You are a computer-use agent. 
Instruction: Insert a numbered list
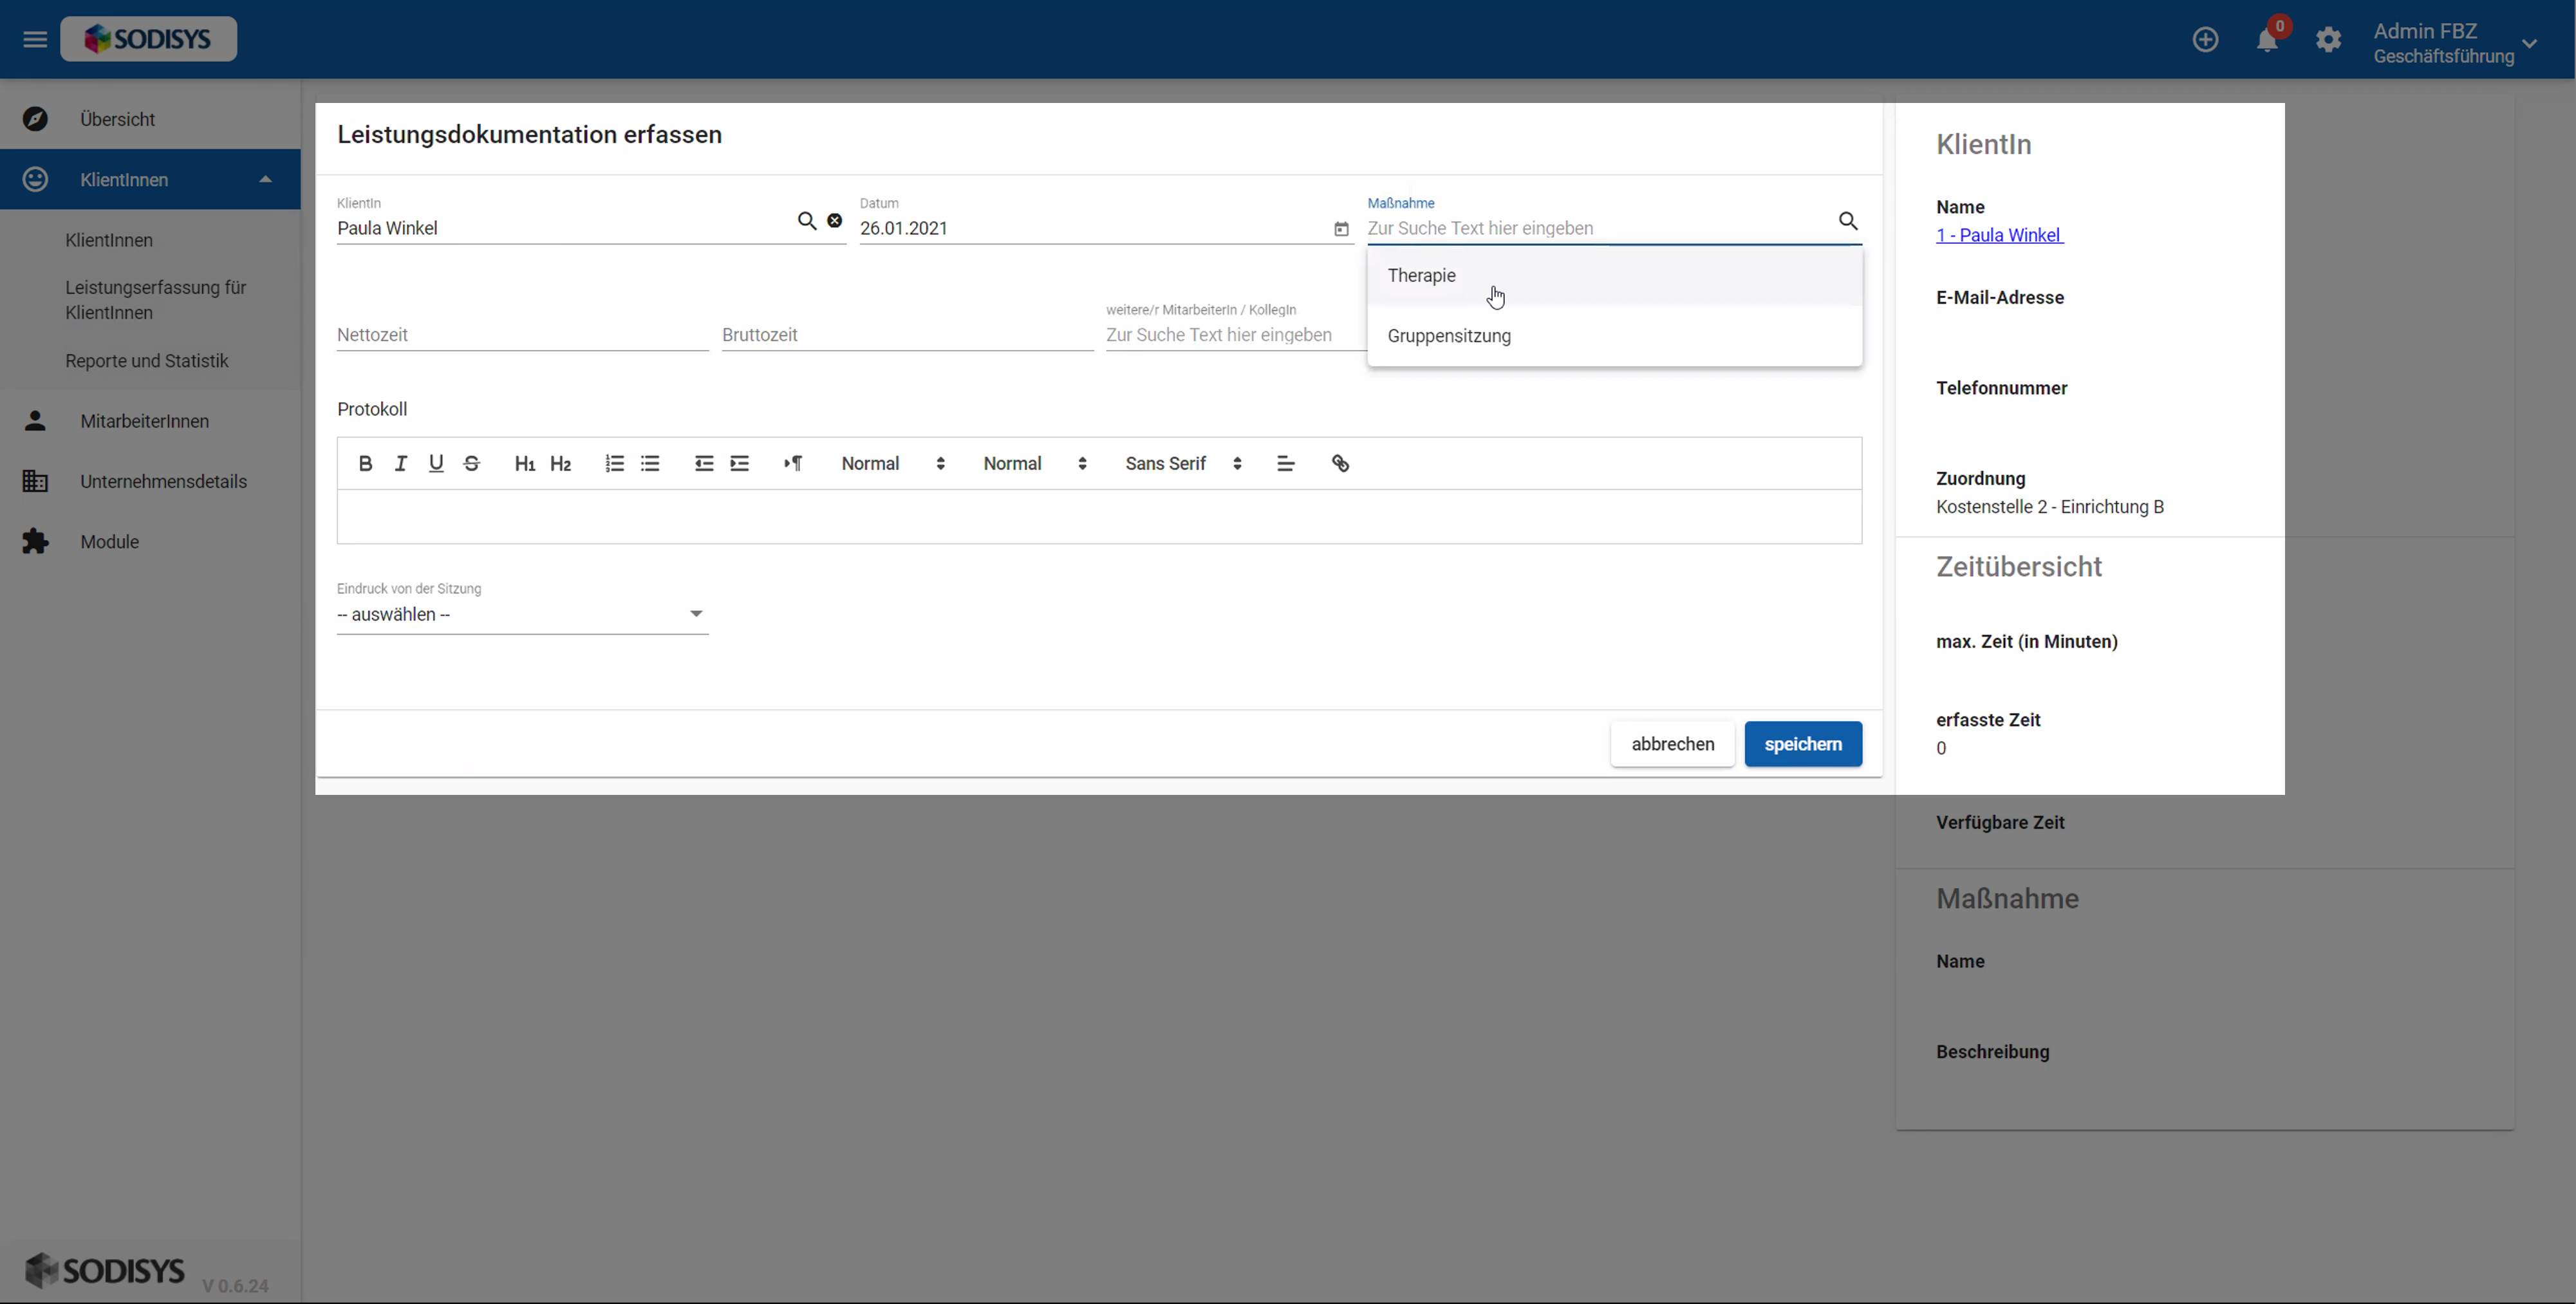pyautogui.click(x=614, y=463)
